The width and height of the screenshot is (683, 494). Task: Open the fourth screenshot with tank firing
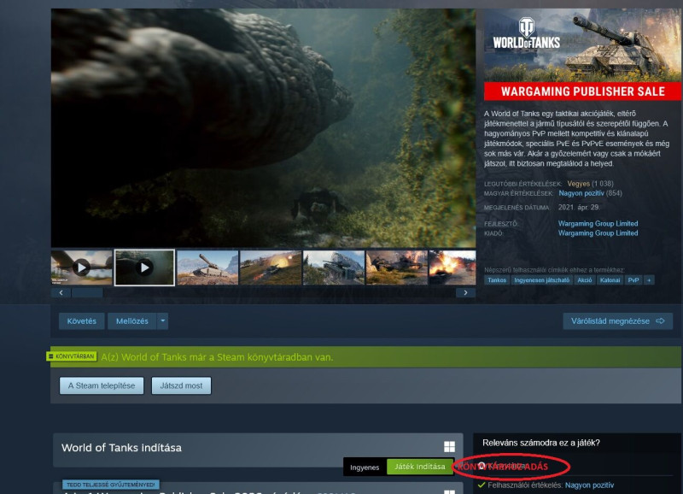(x=271, y=268)
